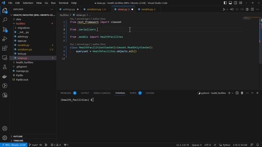The height and width of the screenshot is (147, 262).
Task: Open the Docker view
Action: pos(5,76)
